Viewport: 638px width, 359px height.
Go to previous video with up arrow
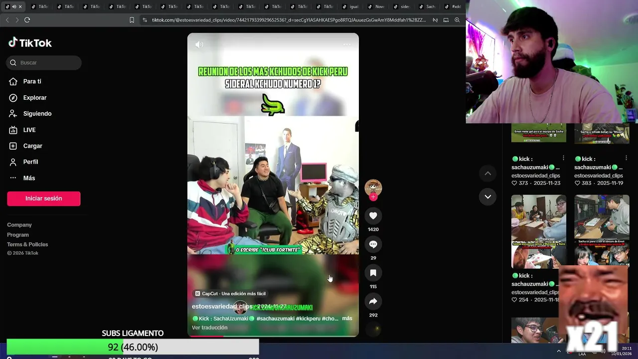click(488, 174)
